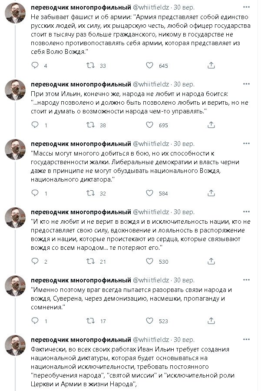Open the date link on third tweet
Screen dimensions: 261x391
184,143
